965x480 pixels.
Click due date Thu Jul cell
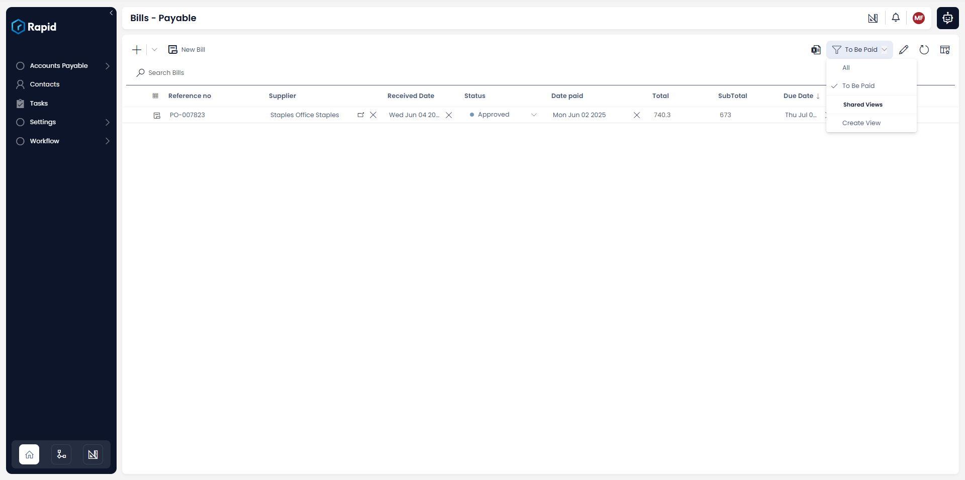(801, 115)
